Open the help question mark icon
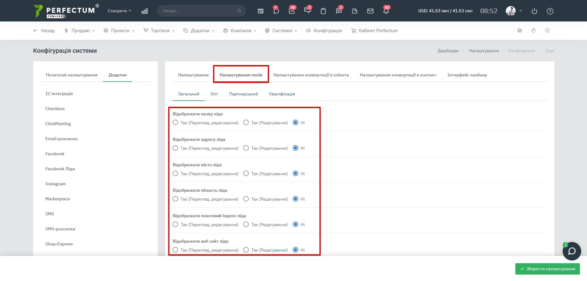The height and width of the screenshot is (281, 587). (550, 11)
